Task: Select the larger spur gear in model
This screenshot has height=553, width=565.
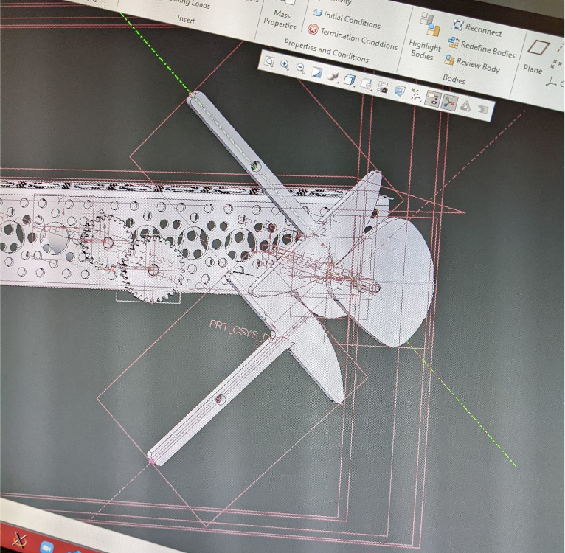Action: (151, 269)
